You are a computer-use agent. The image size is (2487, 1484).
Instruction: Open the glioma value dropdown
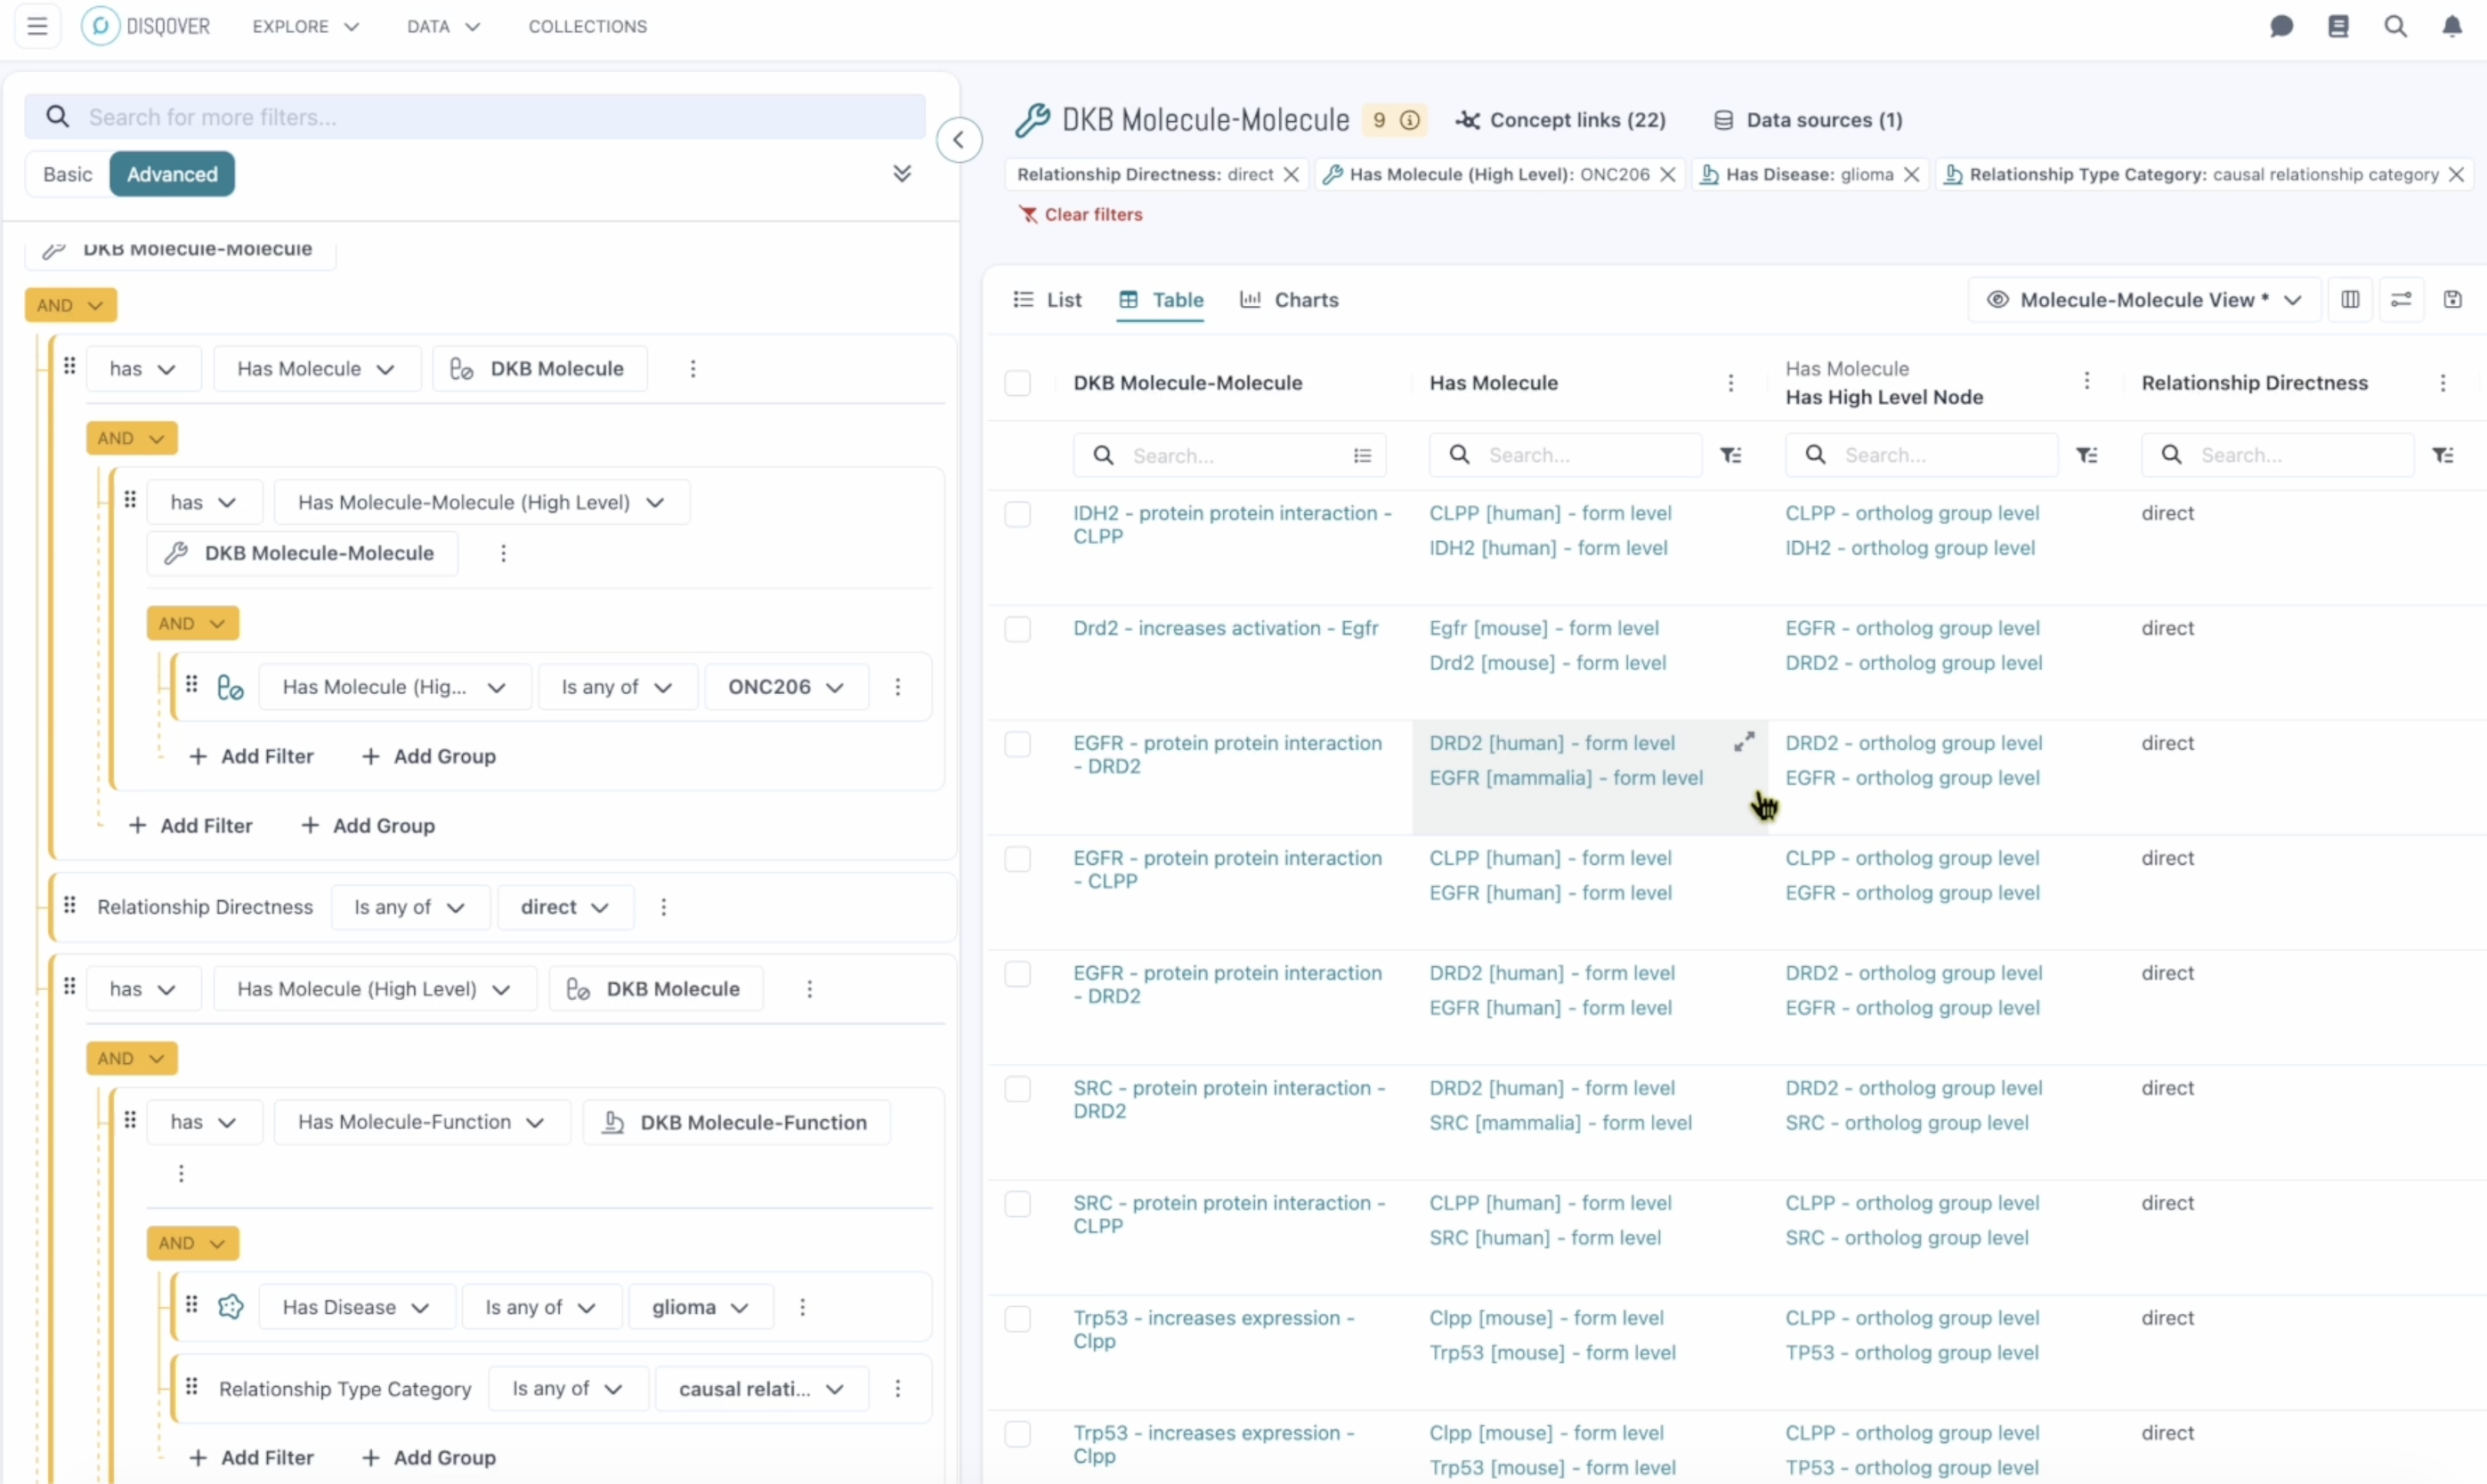701,1307
